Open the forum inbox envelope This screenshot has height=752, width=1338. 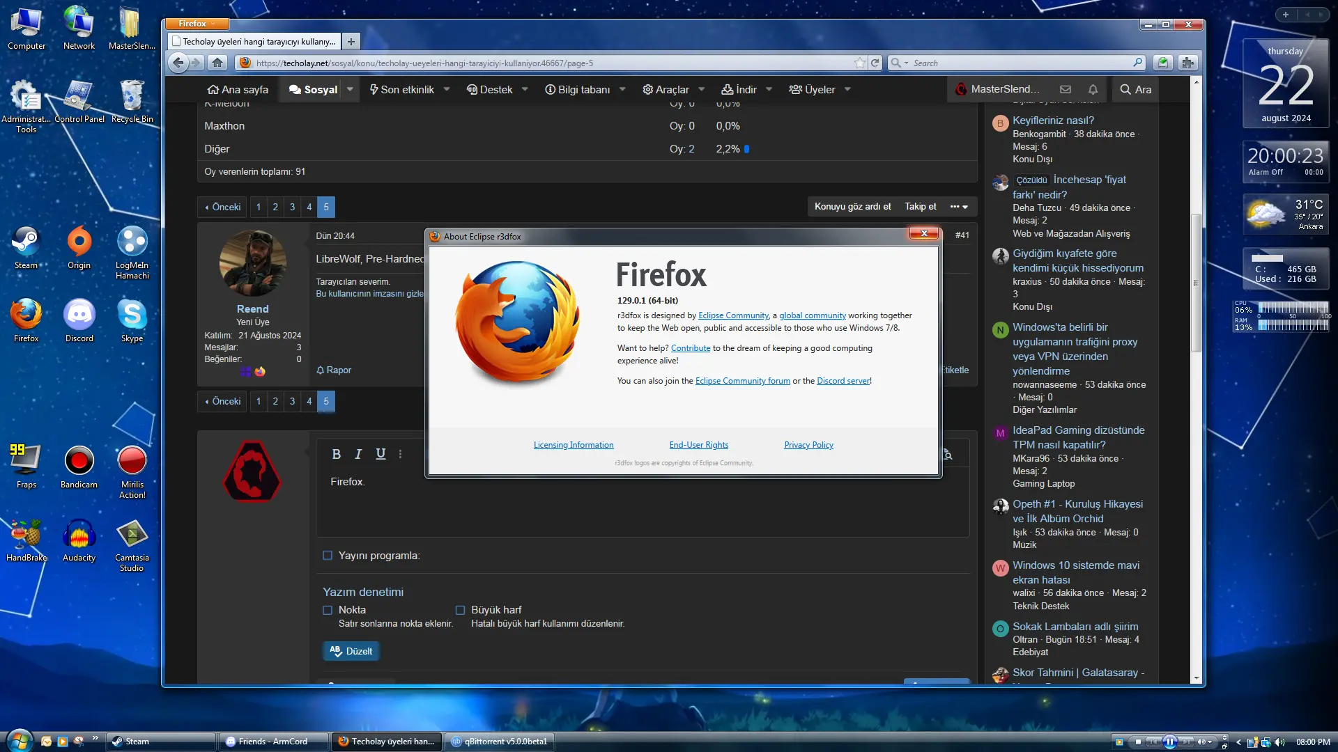tap(1066, 89)
